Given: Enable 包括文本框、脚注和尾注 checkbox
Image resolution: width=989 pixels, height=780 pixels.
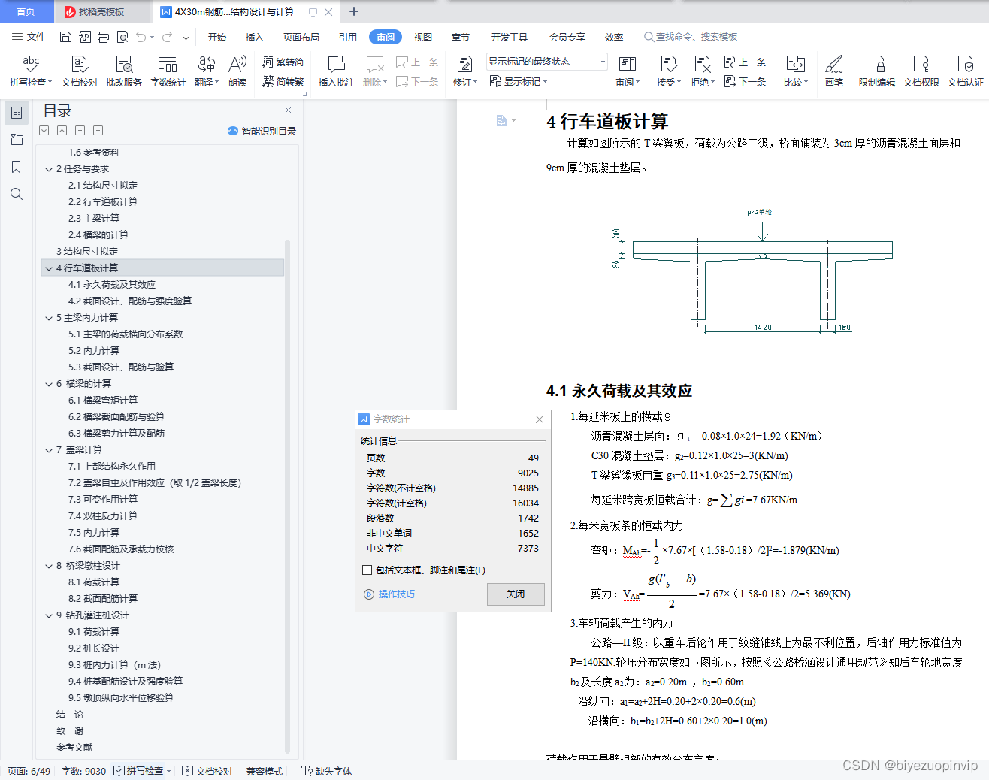Looking at the screenshot, I should (x=367, y=570).
